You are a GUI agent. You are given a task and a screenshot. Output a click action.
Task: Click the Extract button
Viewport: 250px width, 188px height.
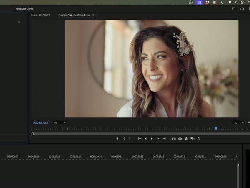[180, 139]
